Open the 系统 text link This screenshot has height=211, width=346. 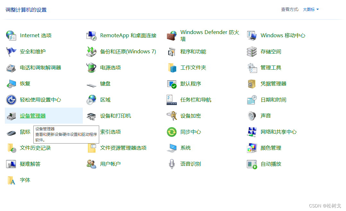186,148
